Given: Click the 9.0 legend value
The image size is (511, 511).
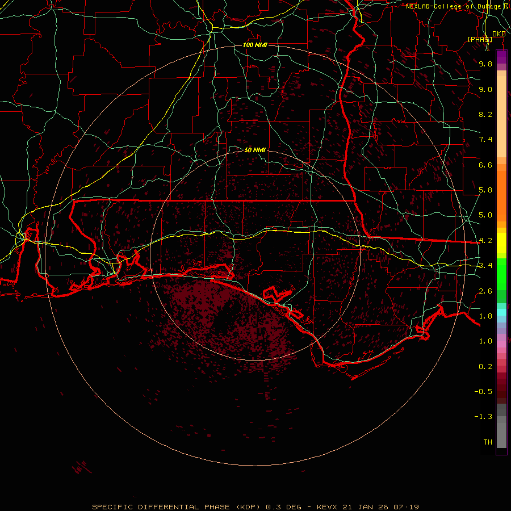Looking at the screenshot, I should click(x=485, y=89).
